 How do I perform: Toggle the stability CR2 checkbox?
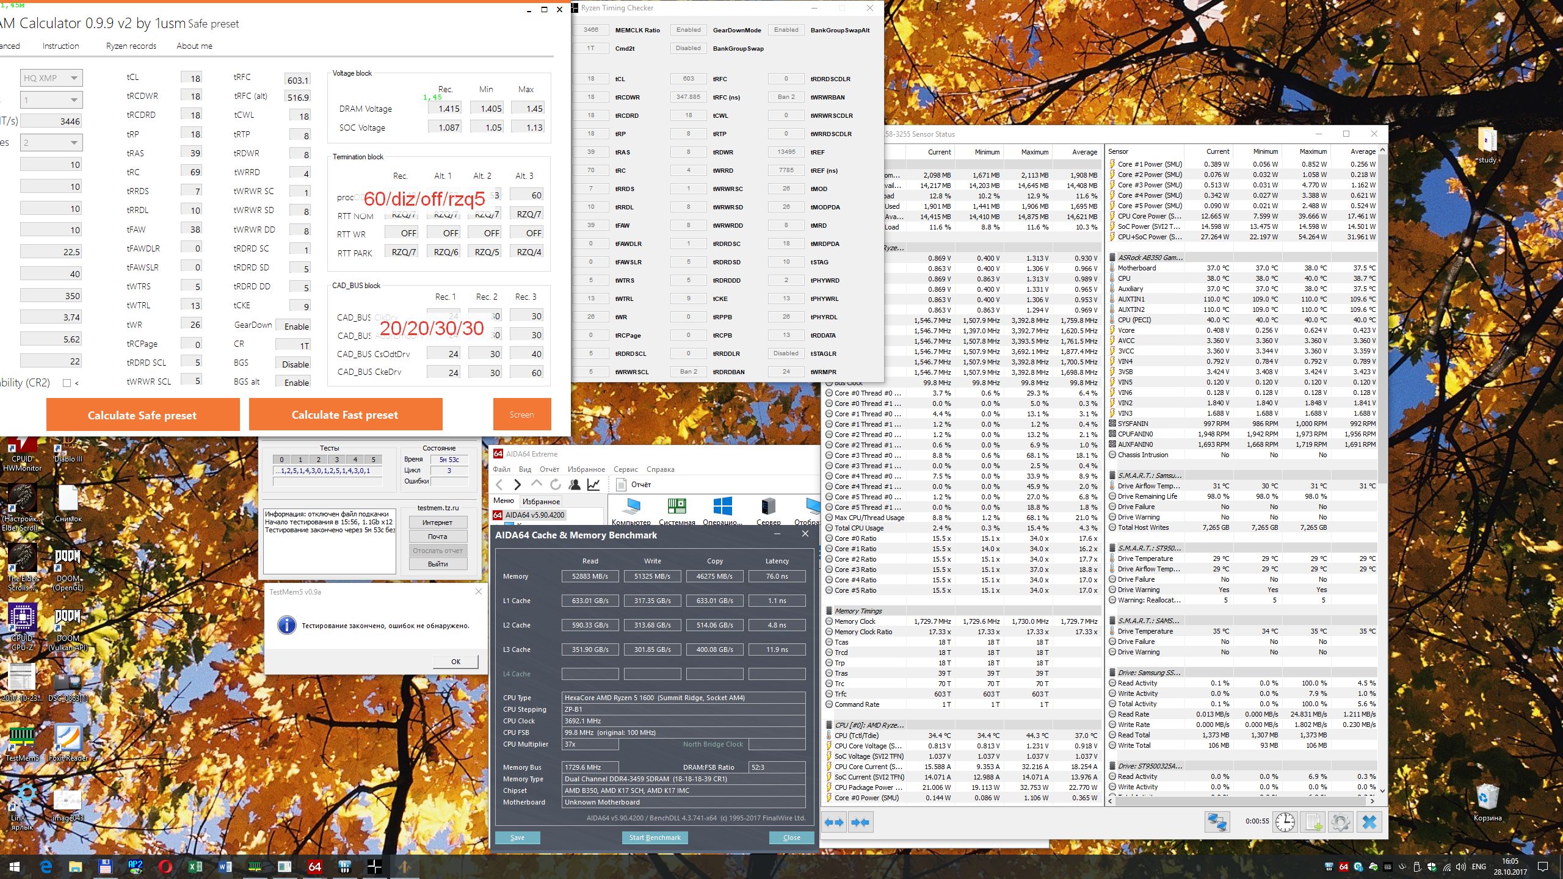[67, 383]
